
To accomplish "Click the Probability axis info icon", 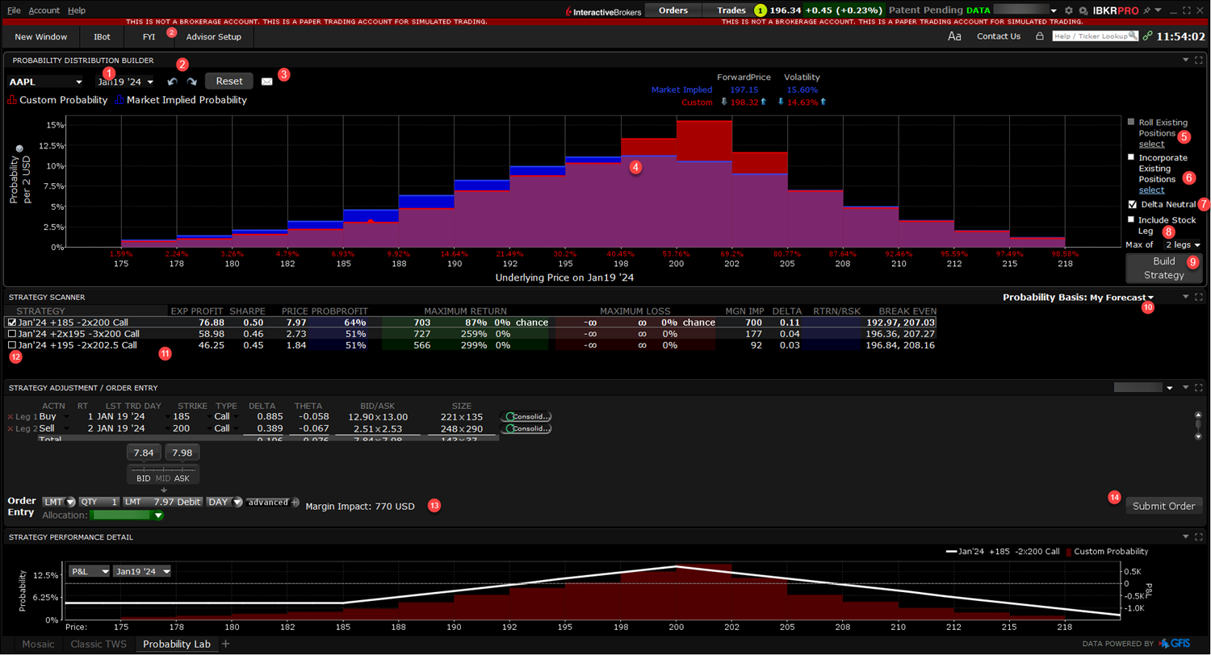I will pos(19,148).
